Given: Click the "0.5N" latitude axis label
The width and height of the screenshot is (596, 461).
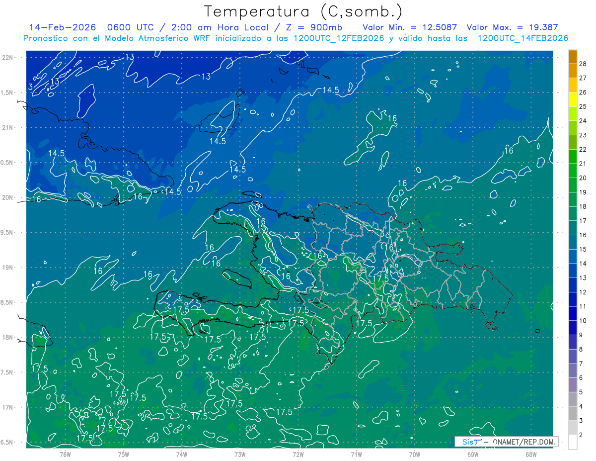Looking at the screenshot, I should [x=7, y=163].
